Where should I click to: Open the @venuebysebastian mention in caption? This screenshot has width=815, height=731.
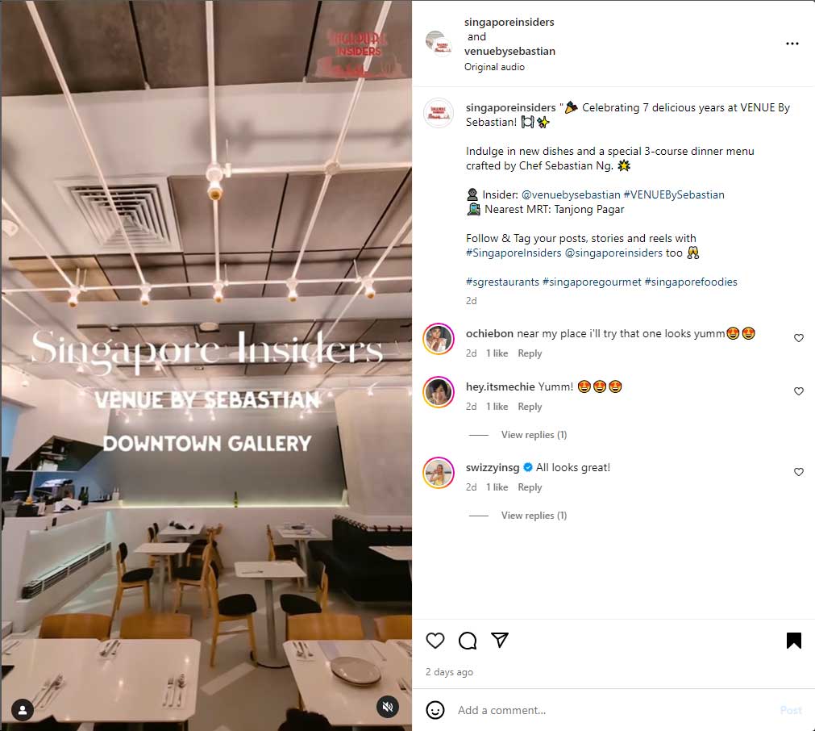coord(571,194)
